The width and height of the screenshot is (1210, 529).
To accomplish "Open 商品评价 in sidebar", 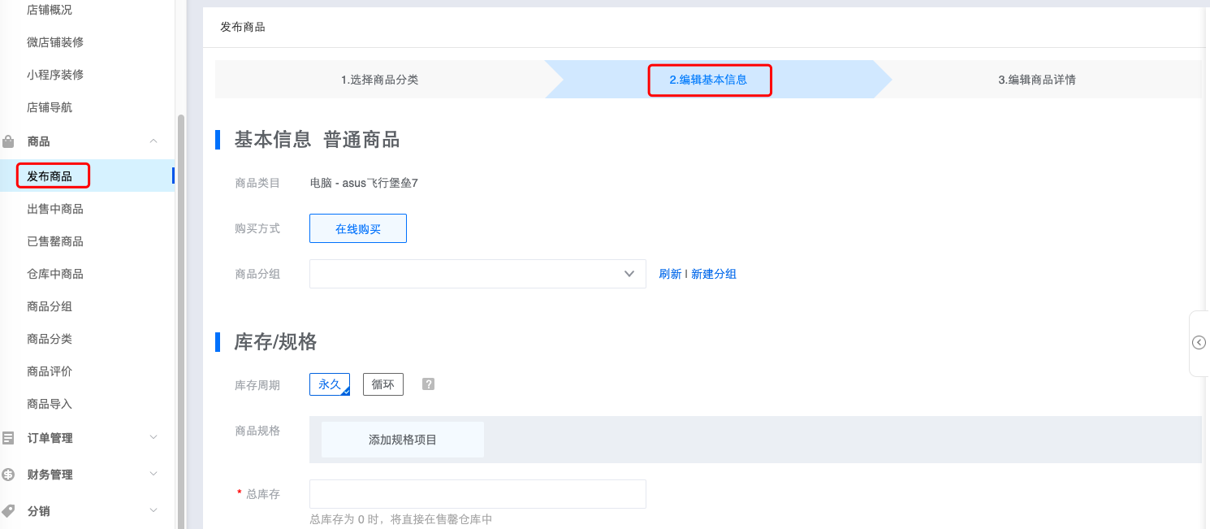I will tap(50, 371).
